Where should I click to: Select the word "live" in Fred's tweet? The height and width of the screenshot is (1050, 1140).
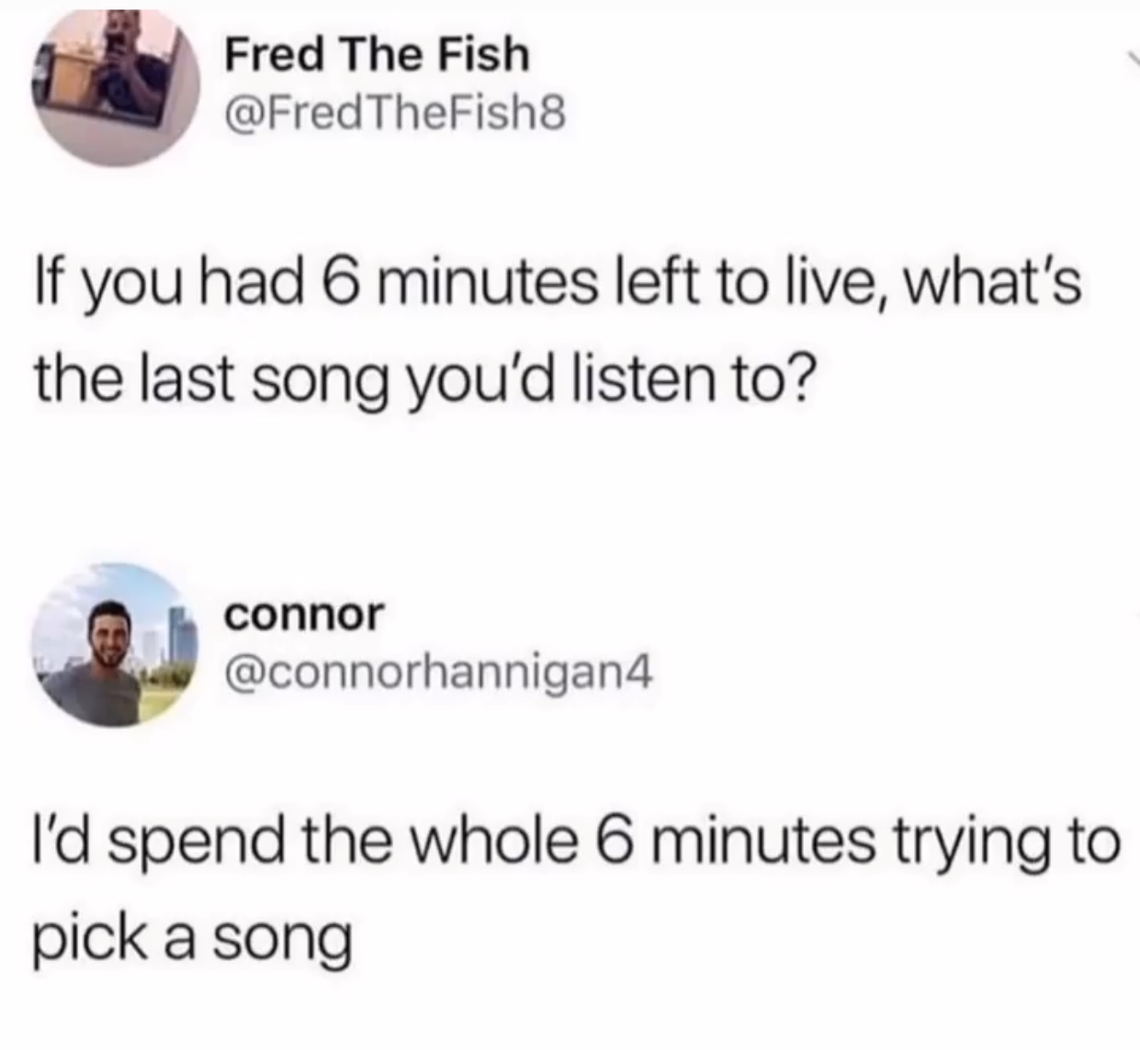coord(815,284)
